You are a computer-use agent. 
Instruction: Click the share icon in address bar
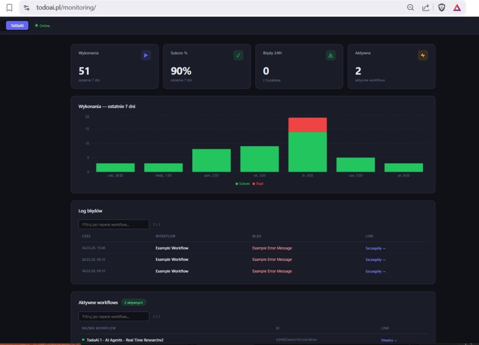[426, 7]
